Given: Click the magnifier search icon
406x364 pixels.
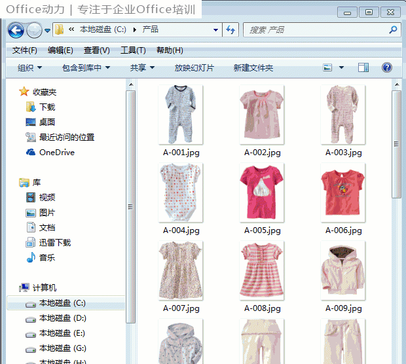Looking at the screenshot, I should [393, 30].
